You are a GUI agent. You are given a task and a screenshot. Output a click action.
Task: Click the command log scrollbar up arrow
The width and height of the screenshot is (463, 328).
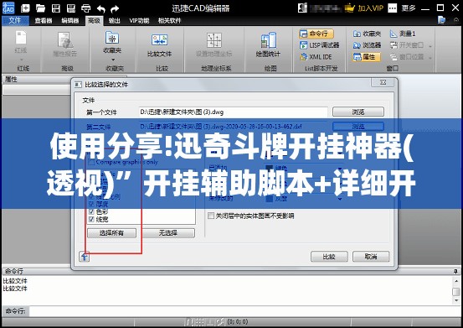point(456,280)
